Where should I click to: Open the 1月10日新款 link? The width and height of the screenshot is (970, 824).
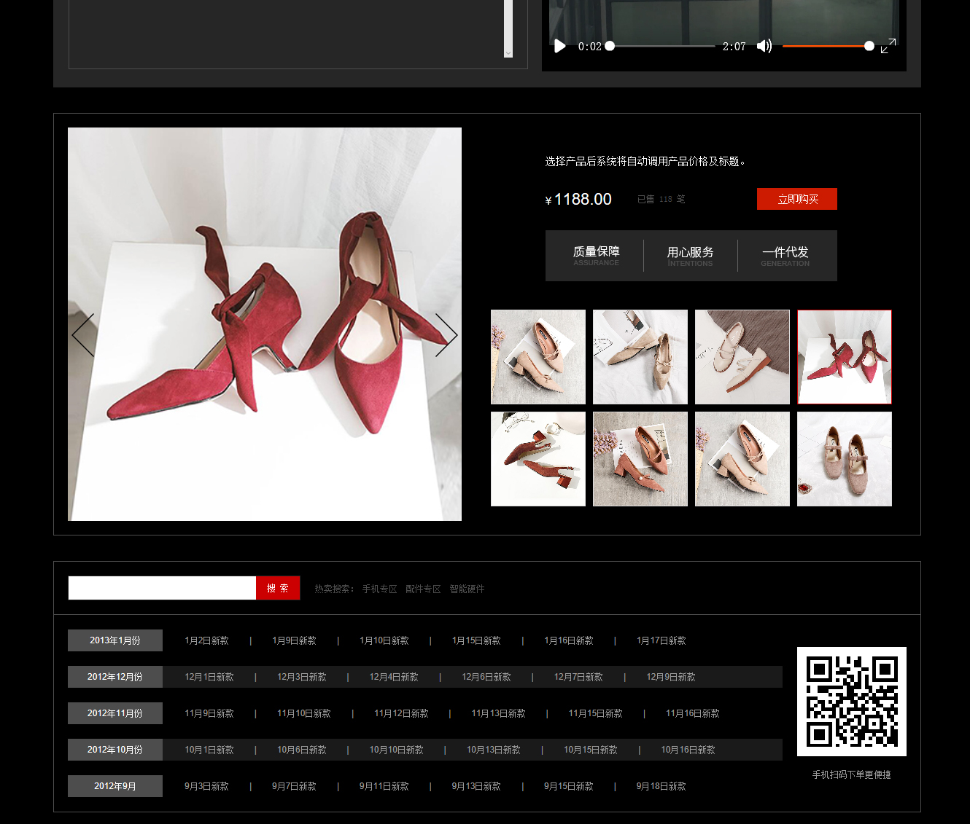384,640
